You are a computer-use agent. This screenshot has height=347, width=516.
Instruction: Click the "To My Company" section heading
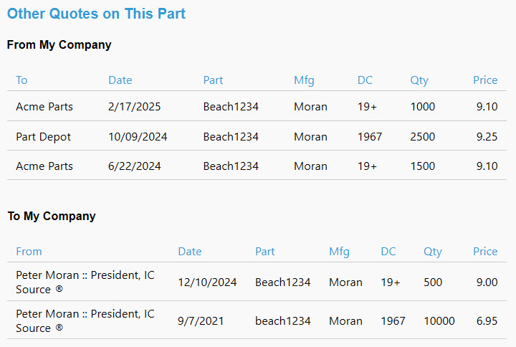(52, 217)
